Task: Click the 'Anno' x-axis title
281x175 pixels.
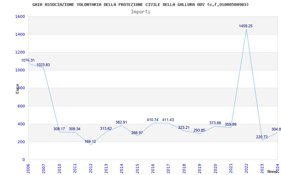Action: pos(272,171)
